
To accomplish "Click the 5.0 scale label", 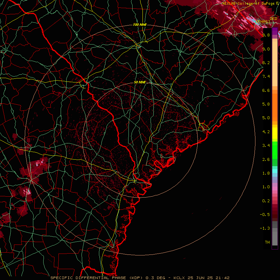I will 266,118.
